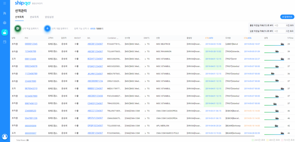Viewport: 295px width, 142px height.
Task: Open B/L link EFGHO1234567
Action: (95, 66)
